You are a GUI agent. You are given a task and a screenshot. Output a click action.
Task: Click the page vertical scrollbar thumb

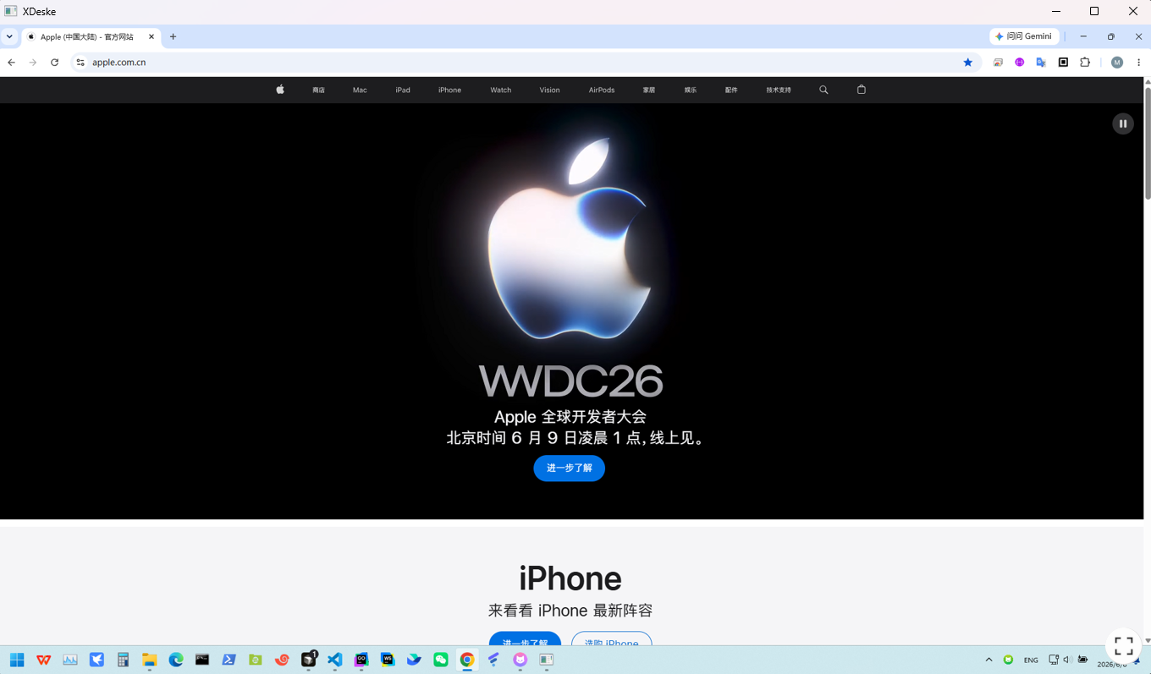(1148, 142)
